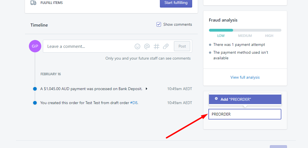Click the fraud risk level bar
This screenshot has height=148, width=308.
(x=245, y=30)
